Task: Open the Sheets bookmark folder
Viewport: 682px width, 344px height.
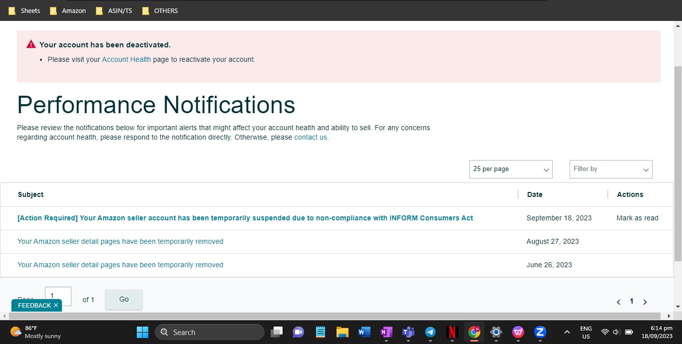Action: (x=24, y=10)
